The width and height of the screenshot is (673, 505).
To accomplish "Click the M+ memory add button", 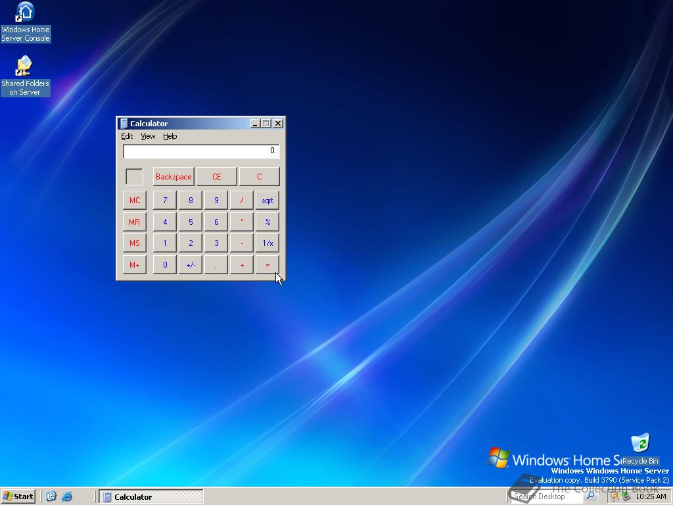I will click(134, 264).
